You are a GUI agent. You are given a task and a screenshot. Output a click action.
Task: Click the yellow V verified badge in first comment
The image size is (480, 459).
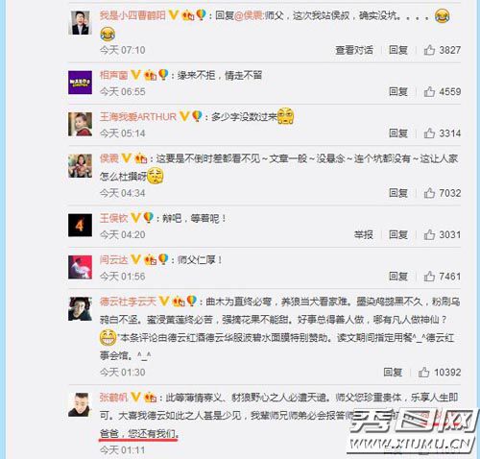(x=173, y=14)
